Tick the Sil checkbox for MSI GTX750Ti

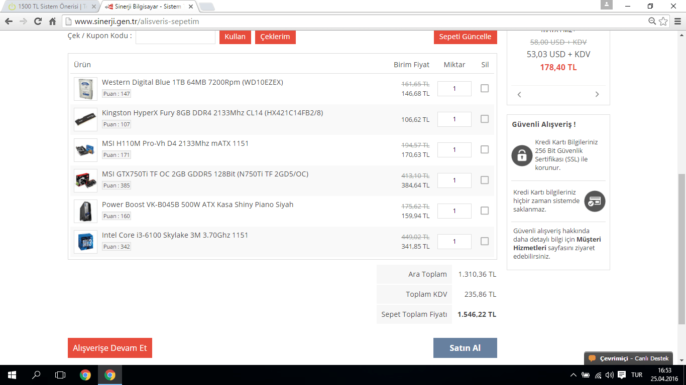pos(485,180)
